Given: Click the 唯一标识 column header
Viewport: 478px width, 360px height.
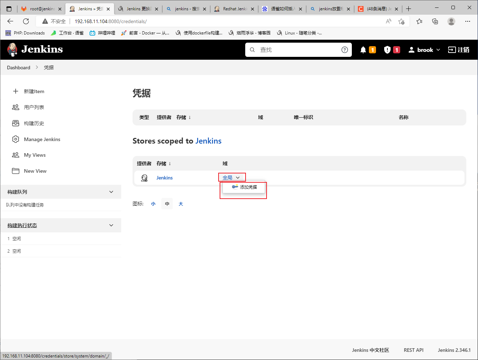Looking at the screenshot, I should click(304, 117).
